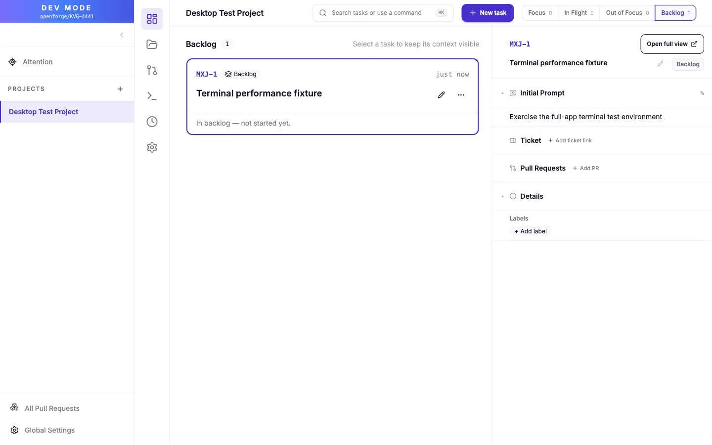The height and width of the screenshot is (445, 712).
Task: Open the Backlog status dropdown in detail panel
Action: coord(688,64)
